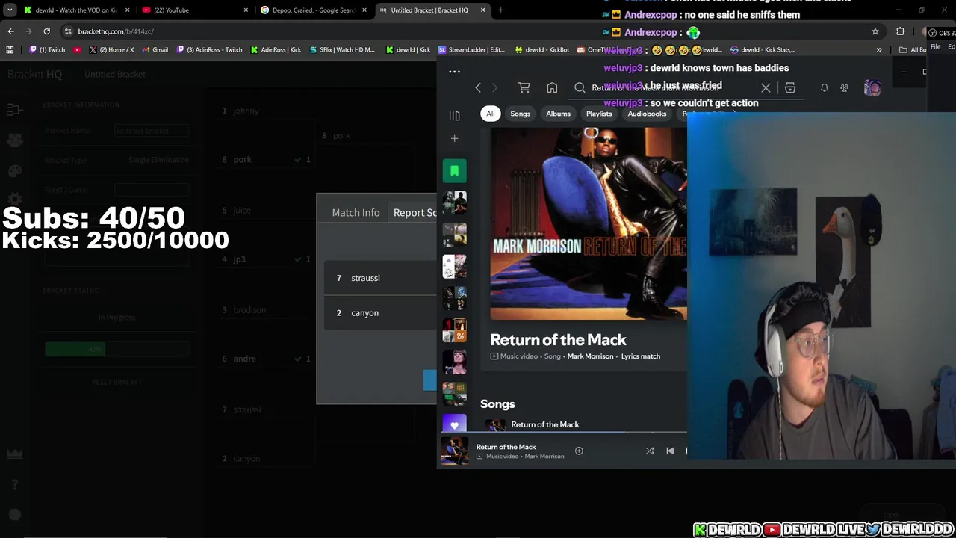Open Friend Activity icon in Spotify
Screen dimensions: 956x538
coord(844,88)
